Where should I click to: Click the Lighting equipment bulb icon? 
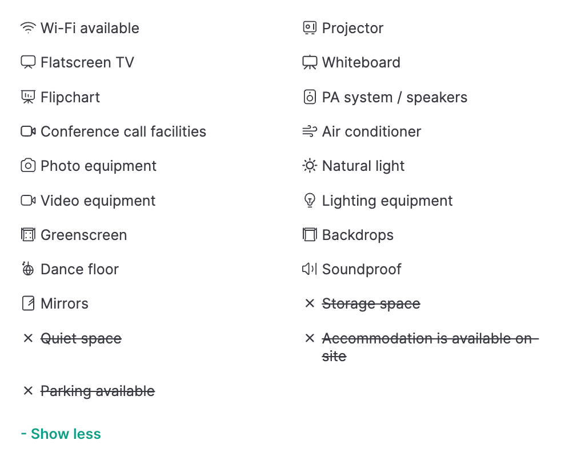coord(310,201)
